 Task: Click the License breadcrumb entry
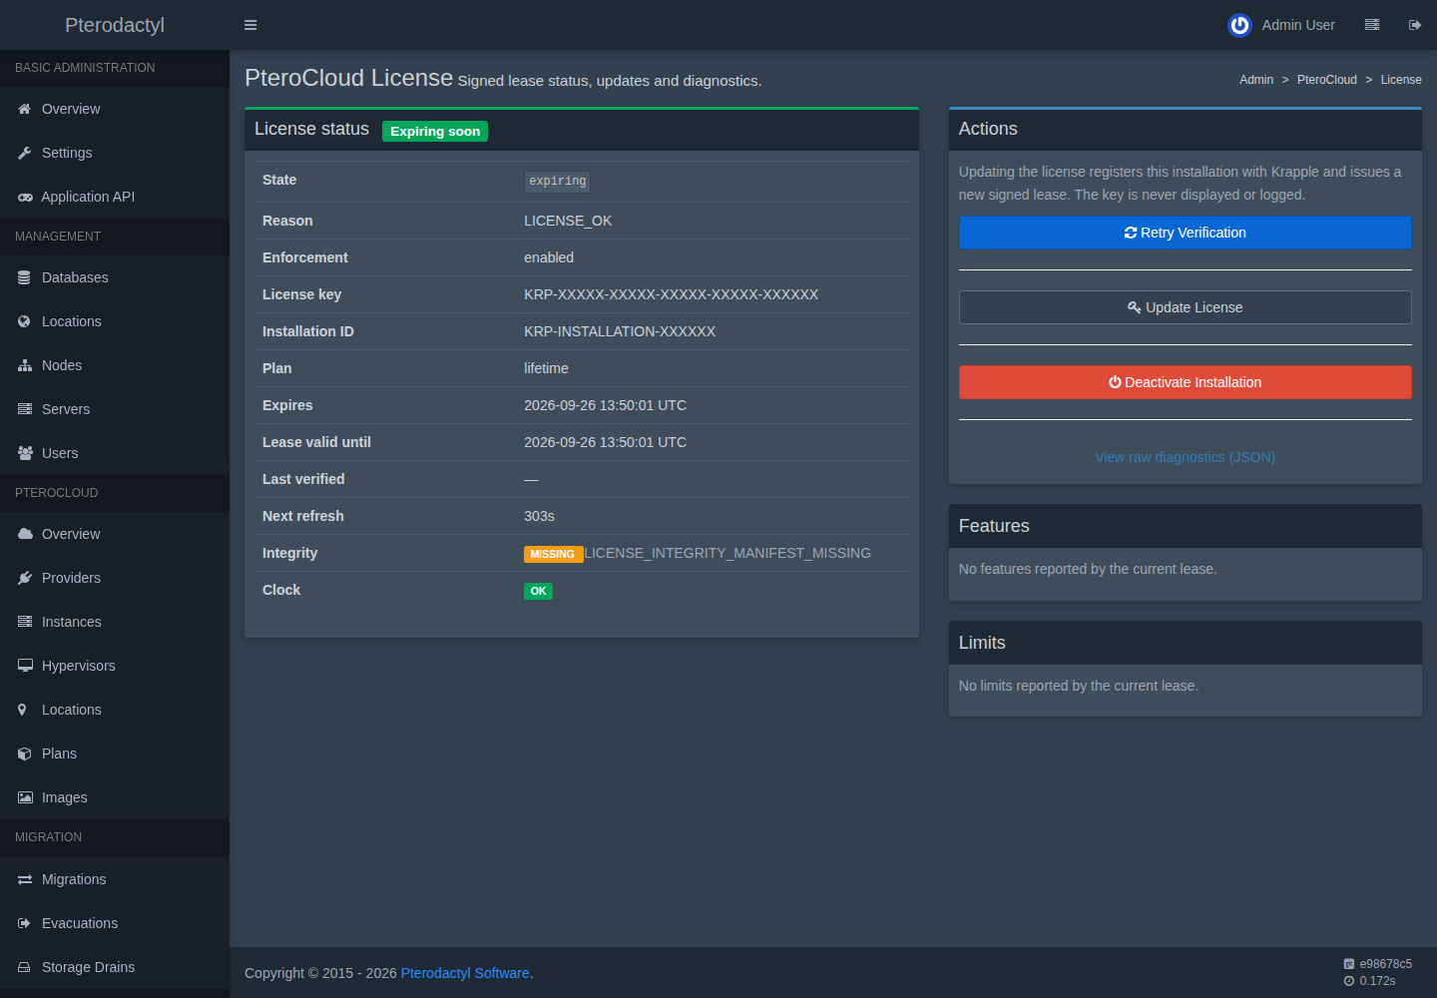tap(1401, 80)
